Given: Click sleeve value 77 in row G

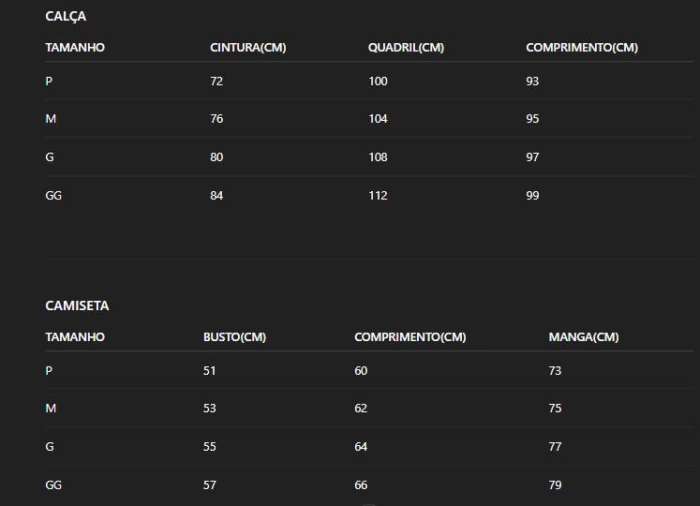Looking at the screenshot, I should click(x=555, y=447).
